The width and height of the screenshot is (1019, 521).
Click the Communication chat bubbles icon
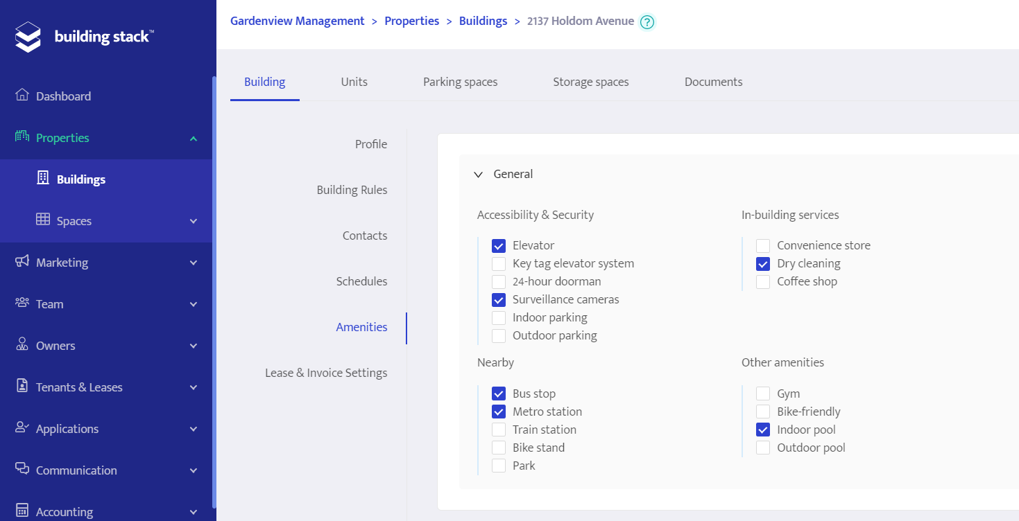point(22,469)
